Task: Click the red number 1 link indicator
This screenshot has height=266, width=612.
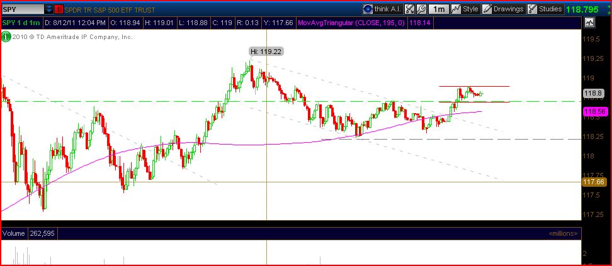Action: click(x=58, y=9)
